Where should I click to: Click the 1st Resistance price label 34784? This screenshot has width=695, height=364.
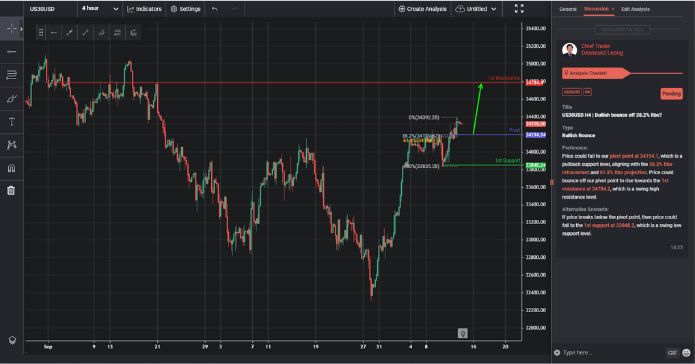(536, 83)
